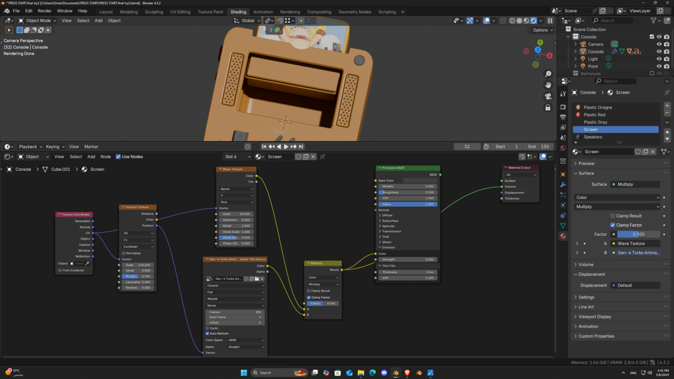The height and width of the screenshot is (379, 674).
Task: Open Modifier Properties via the wrench icon
Action: [562, 184]
